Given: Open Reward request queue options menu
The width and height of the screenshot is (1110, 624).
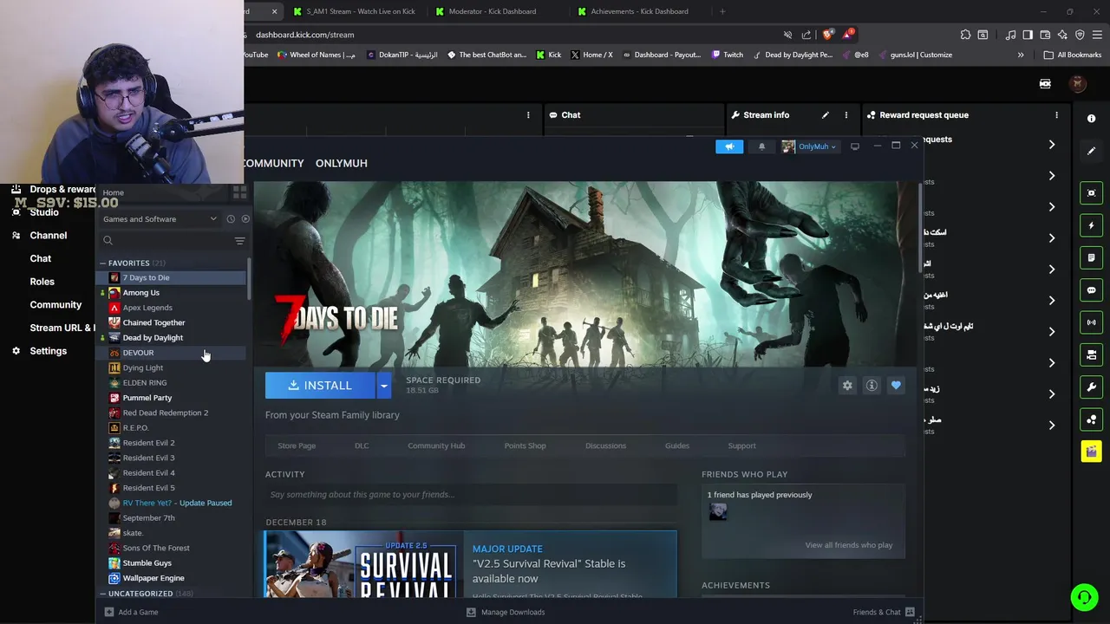Looking at the screenshot, I should 1056,115.
